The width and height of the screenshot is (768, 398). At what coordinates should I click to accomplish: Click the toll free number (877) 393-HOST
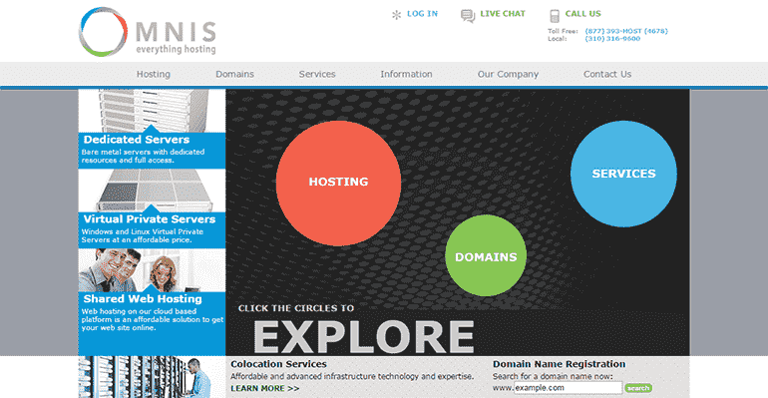[626, 31]
